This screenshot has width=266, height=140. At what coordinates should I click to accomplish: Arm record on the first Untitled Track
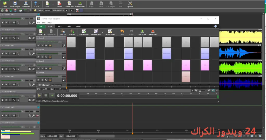[x=2, y=23]
